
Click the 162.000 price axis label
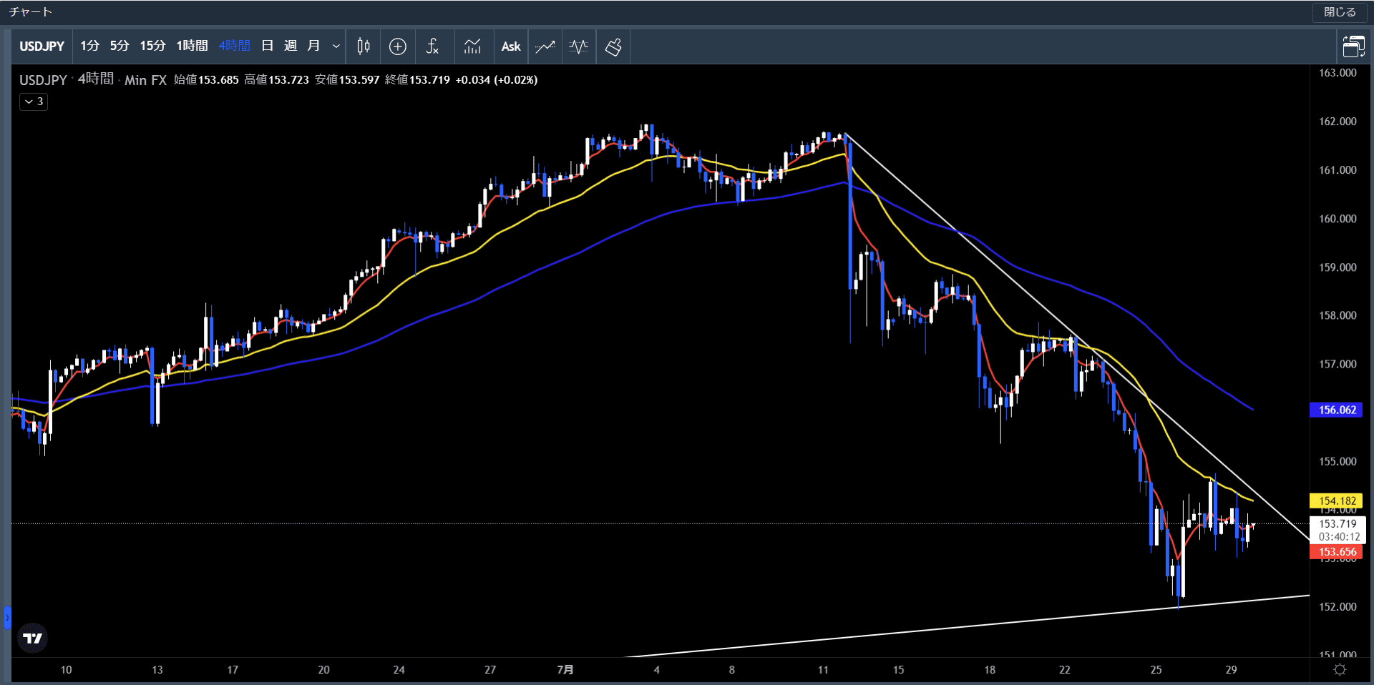[1338, 122]
